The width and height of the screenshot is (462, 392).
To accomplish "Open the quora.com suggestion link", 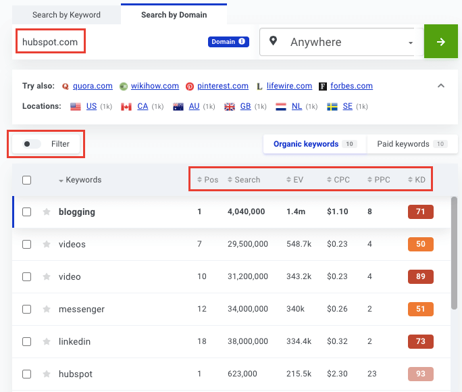I will click(93, 86).
